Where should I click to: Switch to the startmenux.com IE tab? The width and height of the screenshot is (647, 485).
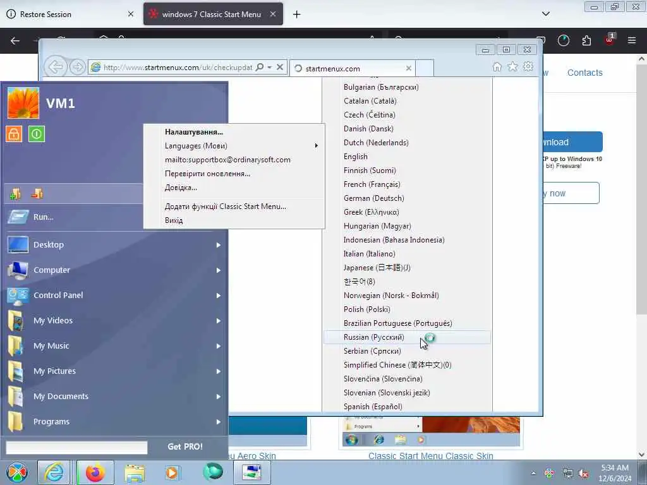(x=353, y=68)
